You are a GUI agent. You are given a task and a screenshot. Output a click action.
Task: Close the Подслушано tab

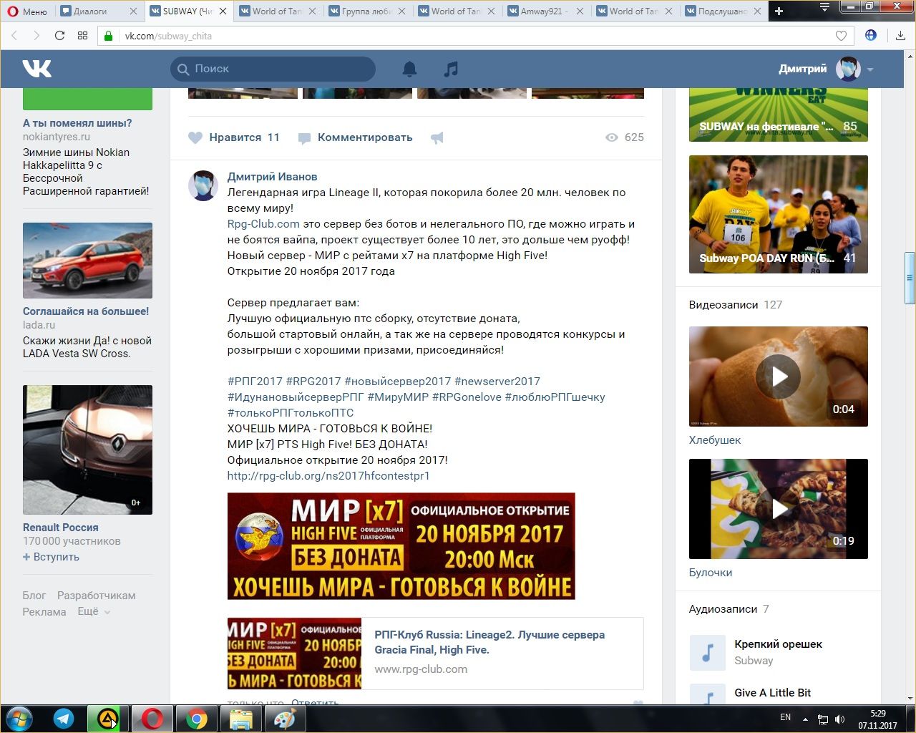758,11
